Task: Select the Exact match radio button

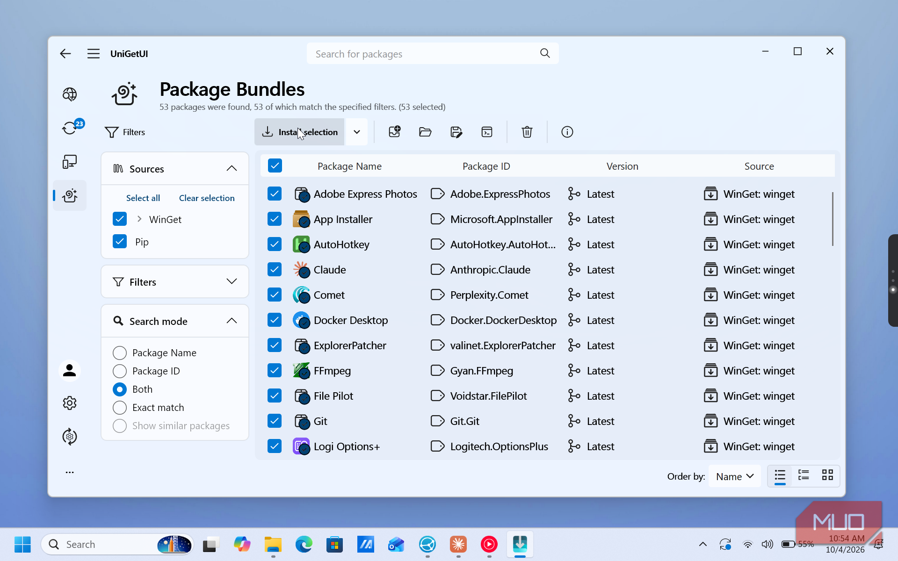Action: 120,407
